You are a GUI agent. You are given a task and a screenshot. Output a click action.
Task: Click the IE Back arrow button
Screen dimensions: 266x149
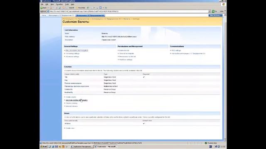(44, 8)
